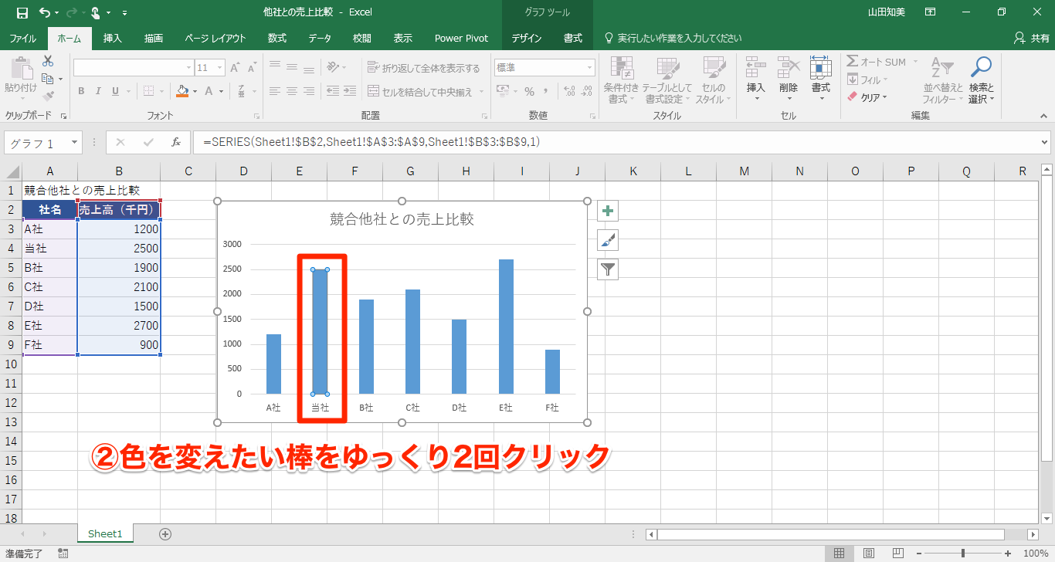This screenshot has width=1055, height=562.
Task: Select the Sheet1 sheet tab
Action: coord(105,533)
